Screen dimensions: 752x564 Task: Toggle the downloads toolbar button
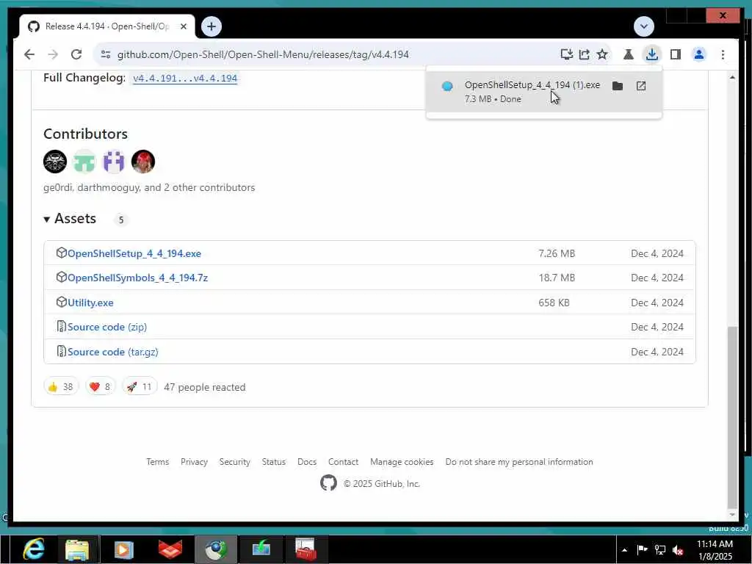(x=652, y=54)
